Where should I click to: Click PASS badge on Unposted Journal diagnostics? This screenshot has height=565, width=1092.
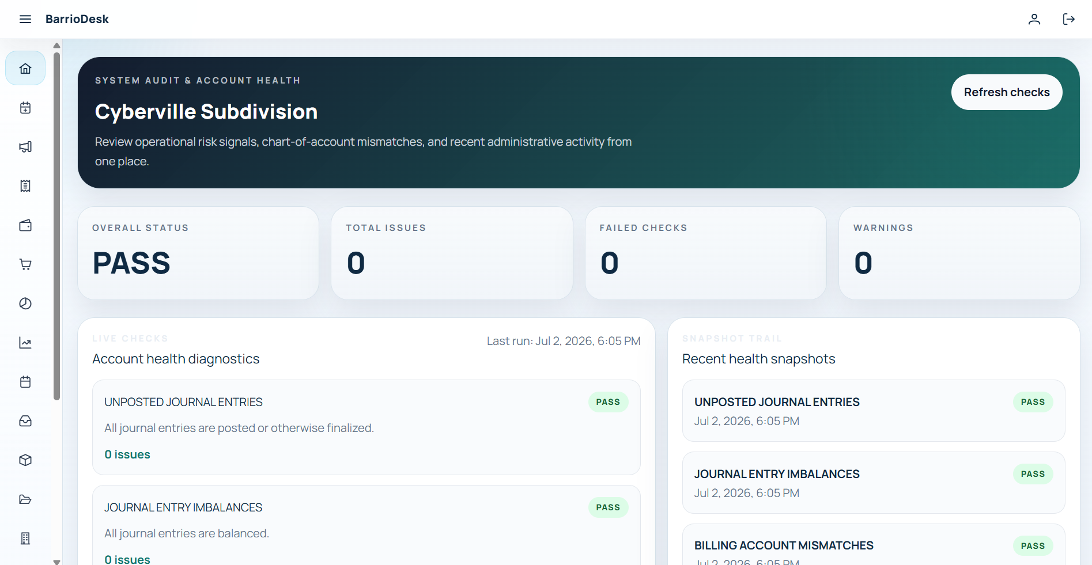tap(608, 402)
